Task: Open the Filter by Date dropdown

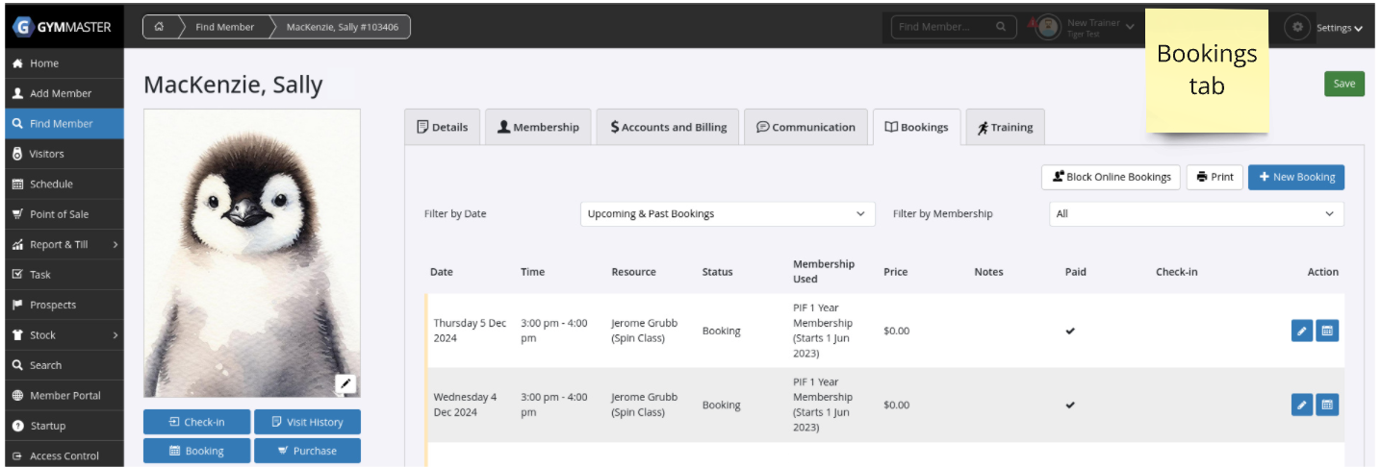Action: (x=728, y=214)
